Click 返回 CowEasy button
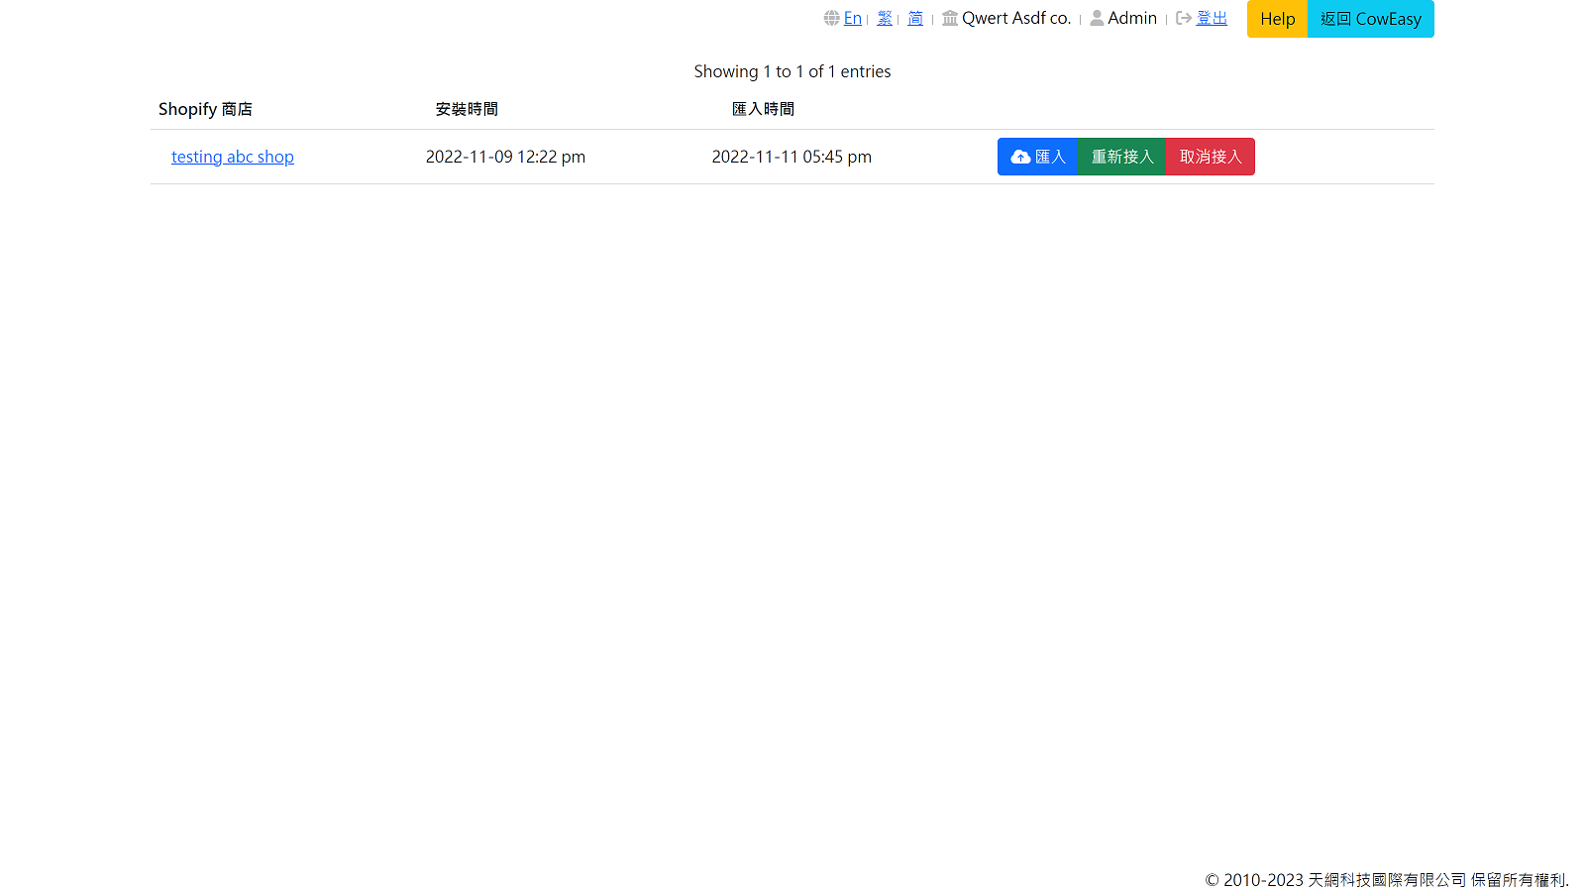The image size is (1585, 892). tap(1371, 19)
